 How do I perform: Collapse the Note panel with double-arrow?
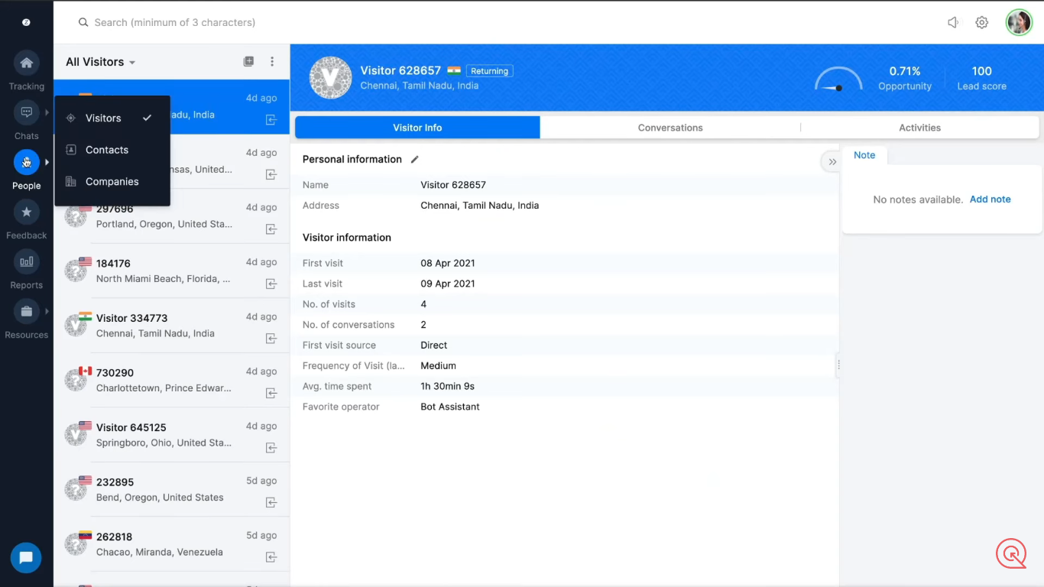[832, 162]
